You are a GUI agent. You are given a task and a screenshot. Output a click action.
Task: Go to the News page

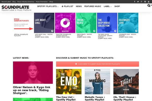(x=79, y=6)
